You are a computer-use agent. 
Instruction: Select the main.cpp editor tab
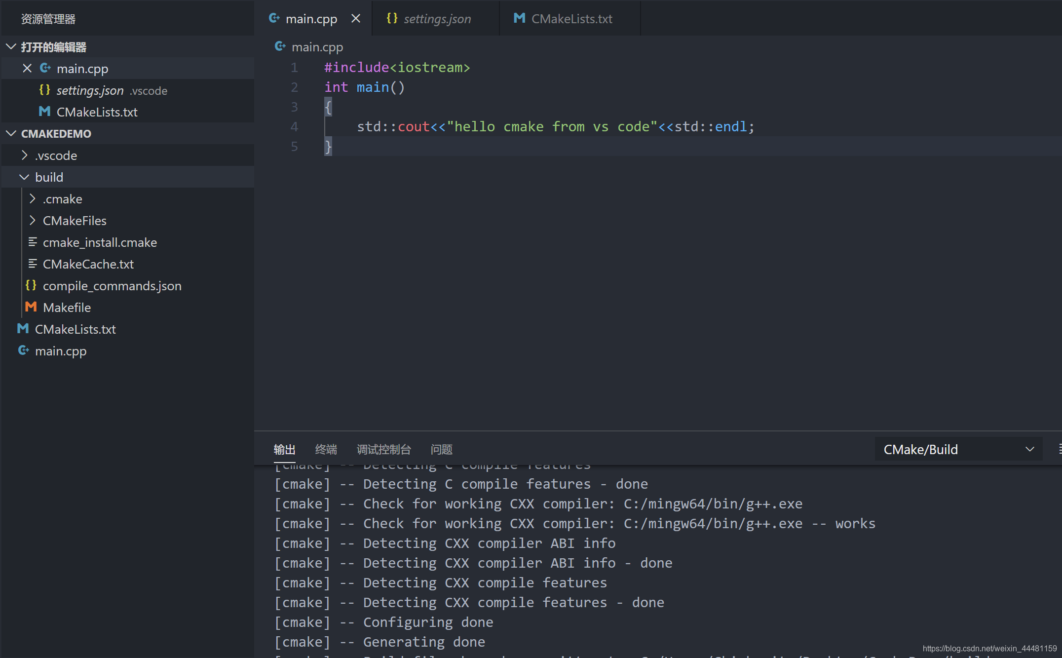click(x=313, y=19)
